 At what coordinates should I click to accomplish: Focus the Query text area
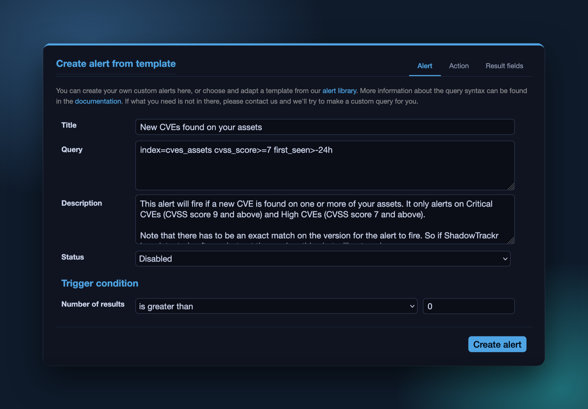pos(325,165)
